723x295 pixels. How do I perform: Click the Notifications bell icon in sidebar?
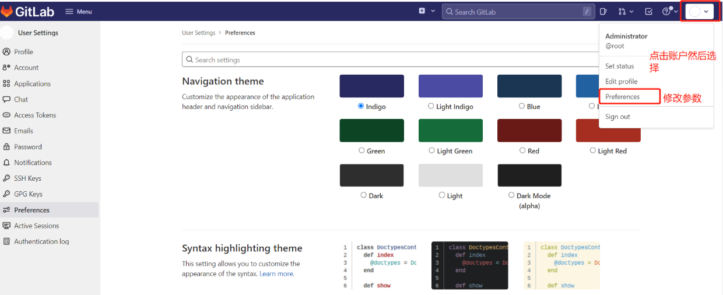coord(7,163)
